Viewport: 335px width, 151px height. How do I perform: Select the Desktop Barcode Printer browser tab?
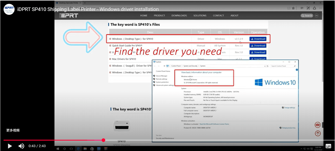69,2
